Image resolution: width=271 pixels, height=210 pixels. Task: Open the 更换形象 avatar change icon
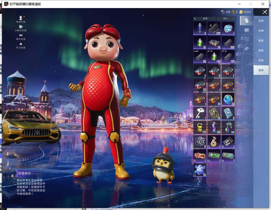click(x=21, y=19)
